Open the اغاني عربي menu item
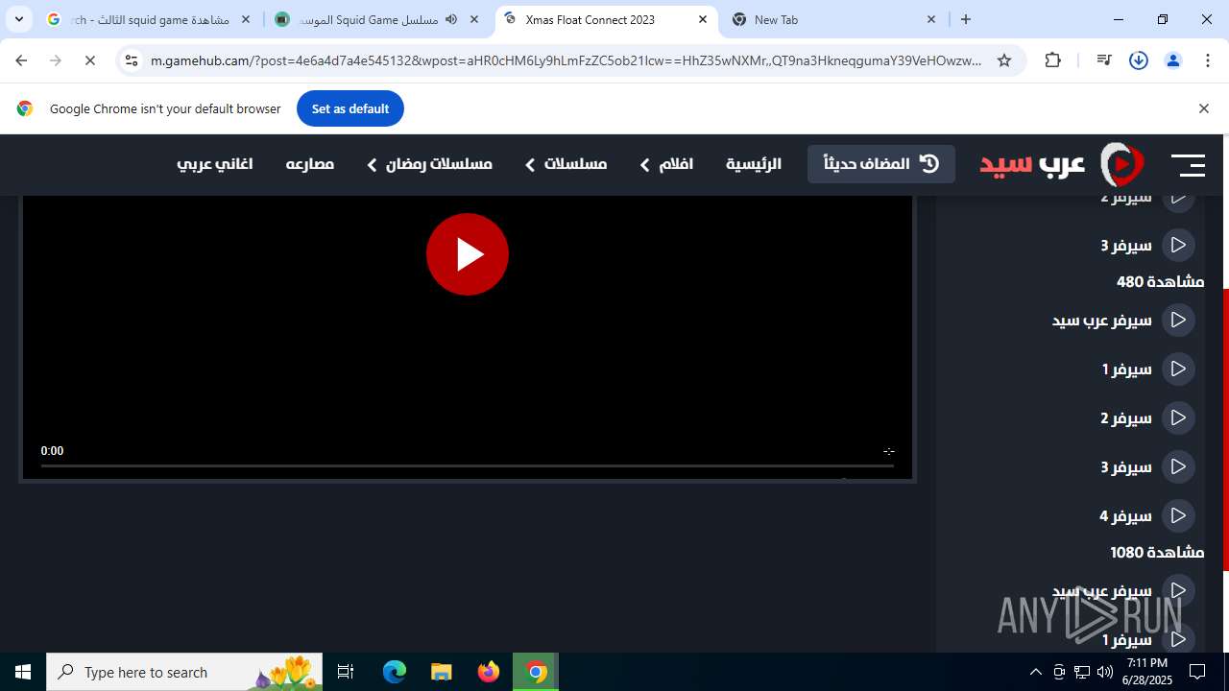This screenshot has height=691, width=1229. [x=215, y=164]
